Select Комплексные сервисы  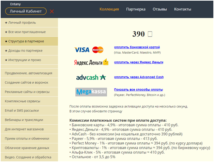point(29,101)
